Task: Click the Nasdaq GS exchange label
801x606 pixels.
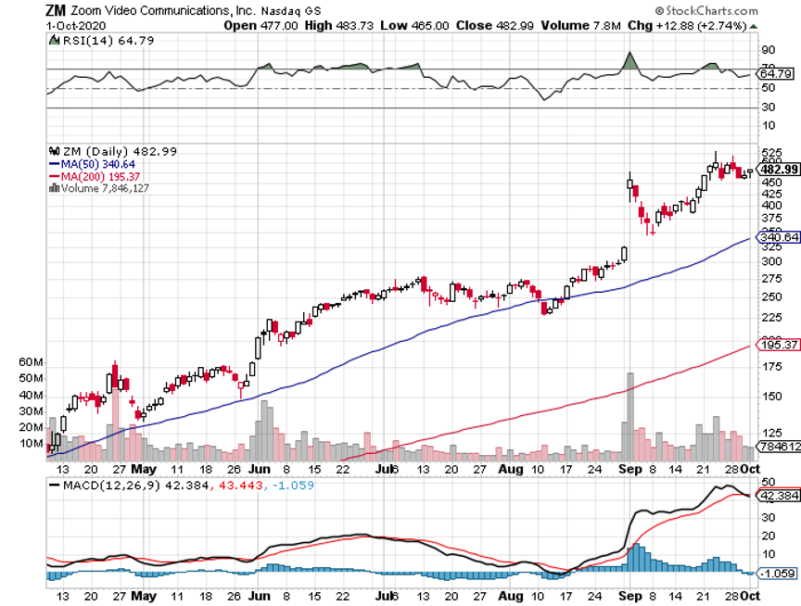Action: point(291,11)
